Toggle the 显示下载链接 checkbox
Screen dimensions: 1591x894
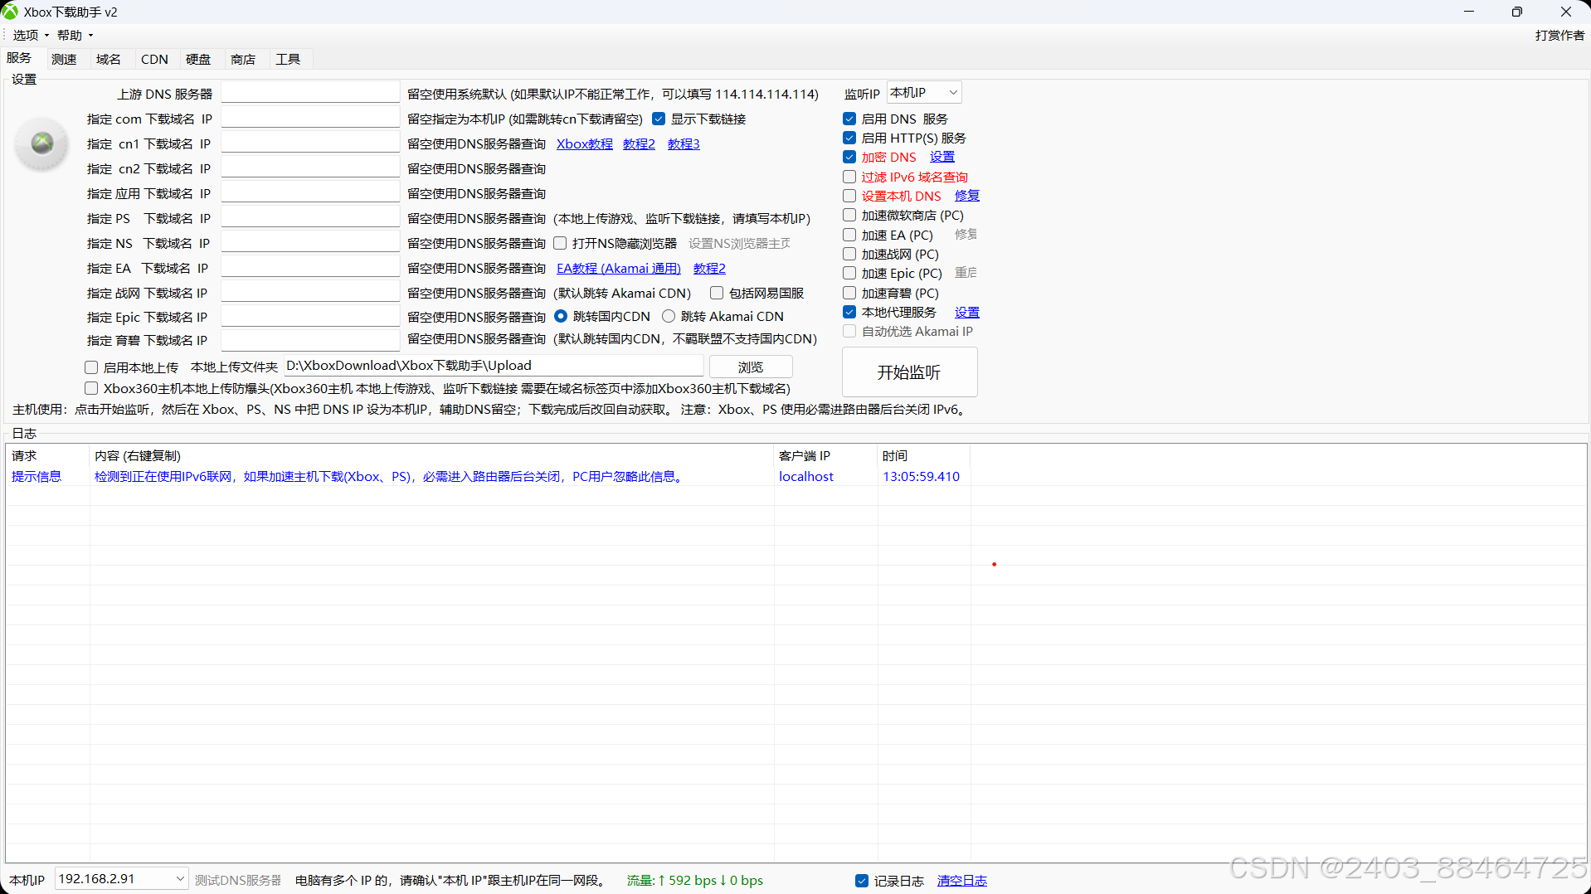[659, 119]
